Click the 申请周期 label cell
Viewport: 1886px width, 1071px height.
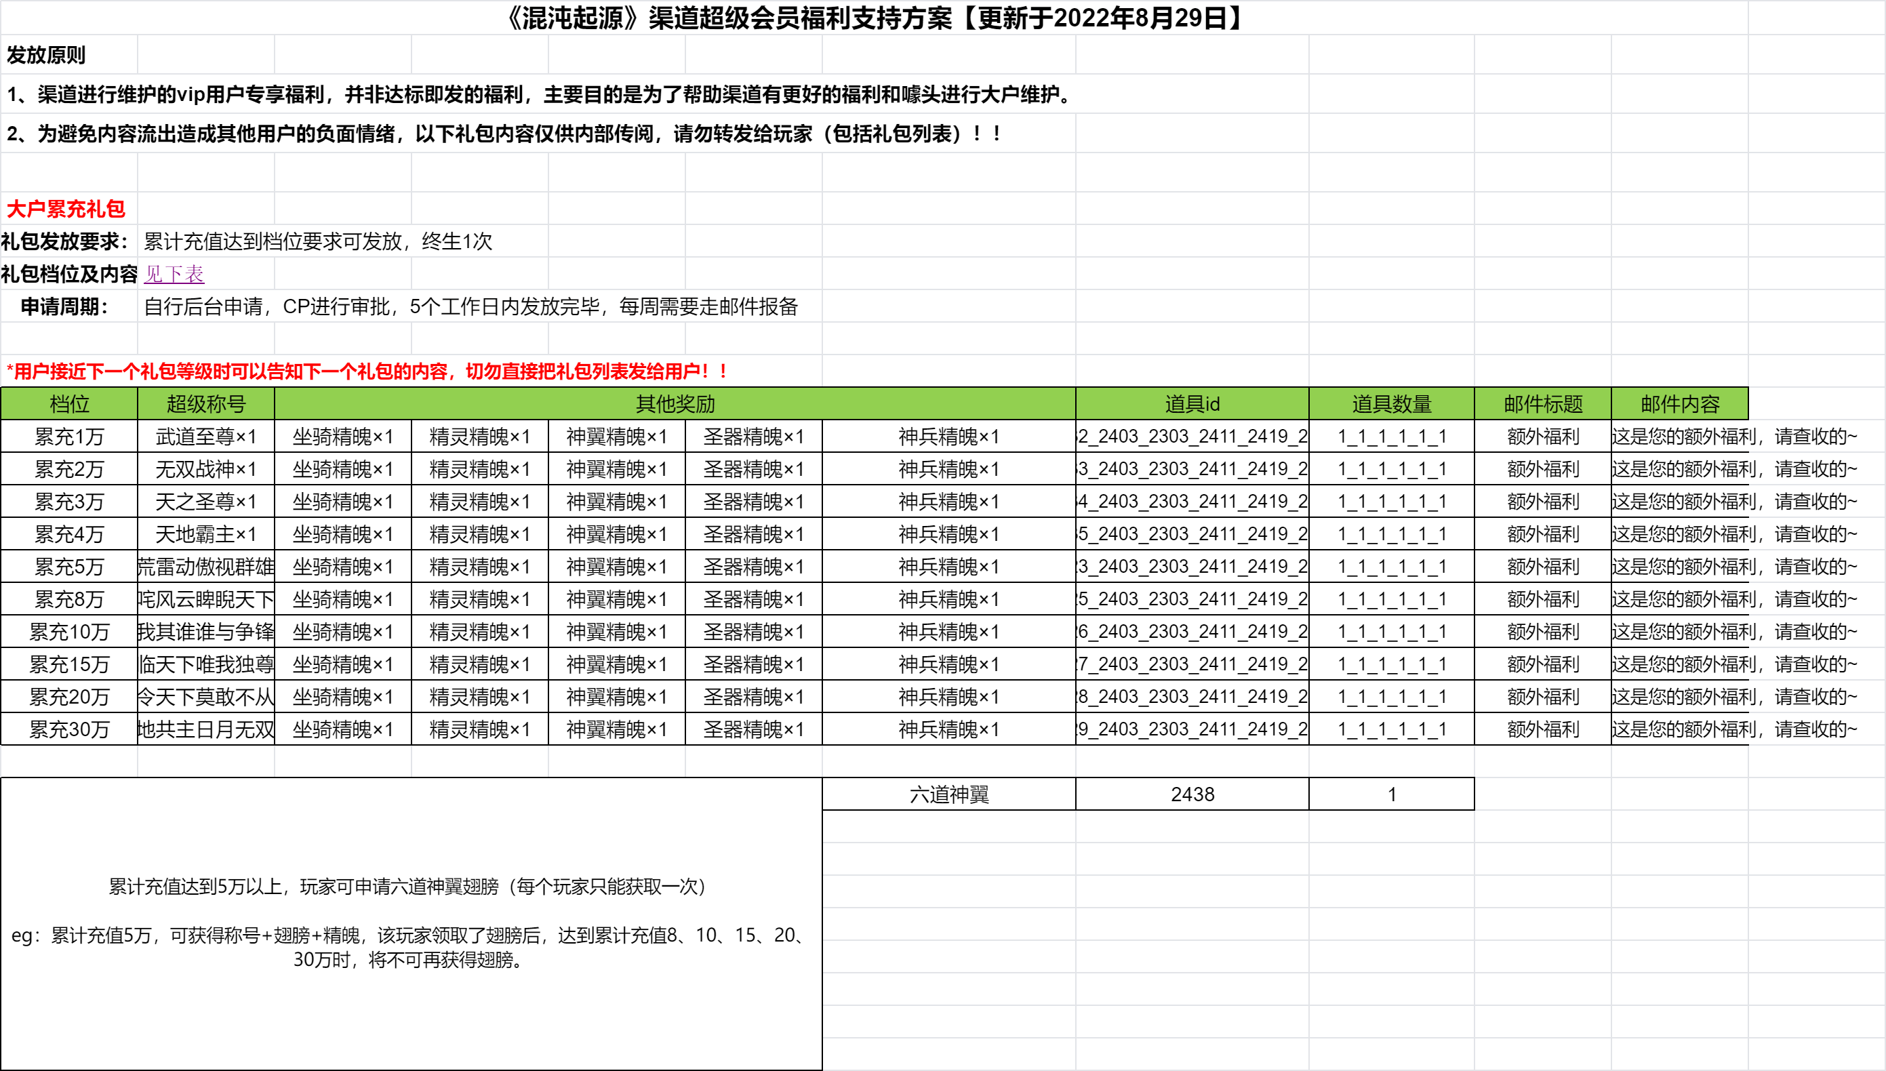click(68, 307)
